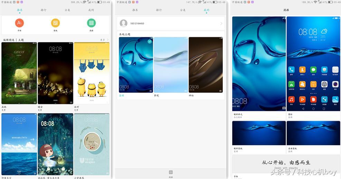Image resolution: width=341 pixels, height=179 pixels.
Task: Tap the Settings gear icon in preview
Action: (x=324, y=84)
